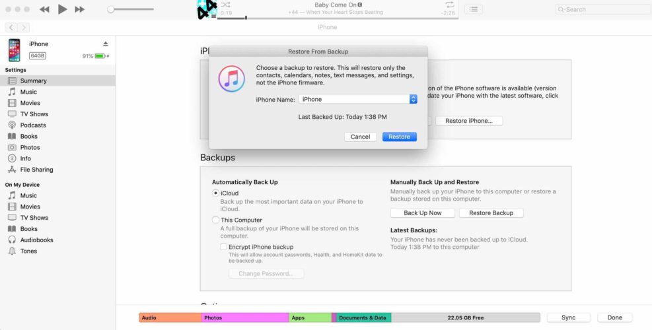Click the Restore Backup button
This screenshot has width=652, height=330.
click(x=491, y=213)
